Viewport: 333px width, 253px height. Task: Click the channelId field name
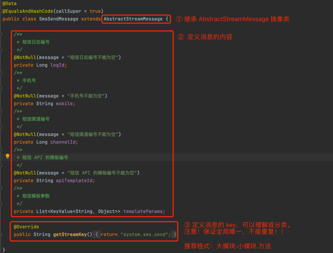coord(63,142)
